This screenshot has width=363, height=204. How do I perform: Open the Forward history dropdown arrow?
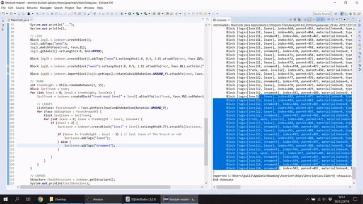217,14
